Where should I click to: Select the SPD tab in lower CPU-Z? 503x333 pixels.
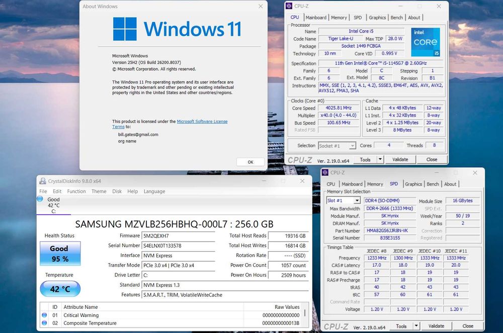(x=394, y=184)
